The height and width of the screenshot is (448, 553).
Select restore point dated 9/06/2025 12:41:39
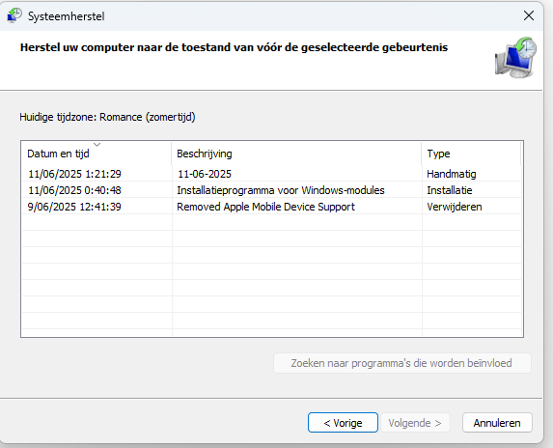pyautogui.click(x=271, y=207)
